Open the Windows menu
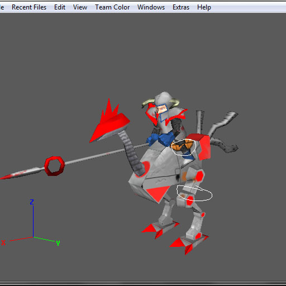 click(x=151, y=7)
